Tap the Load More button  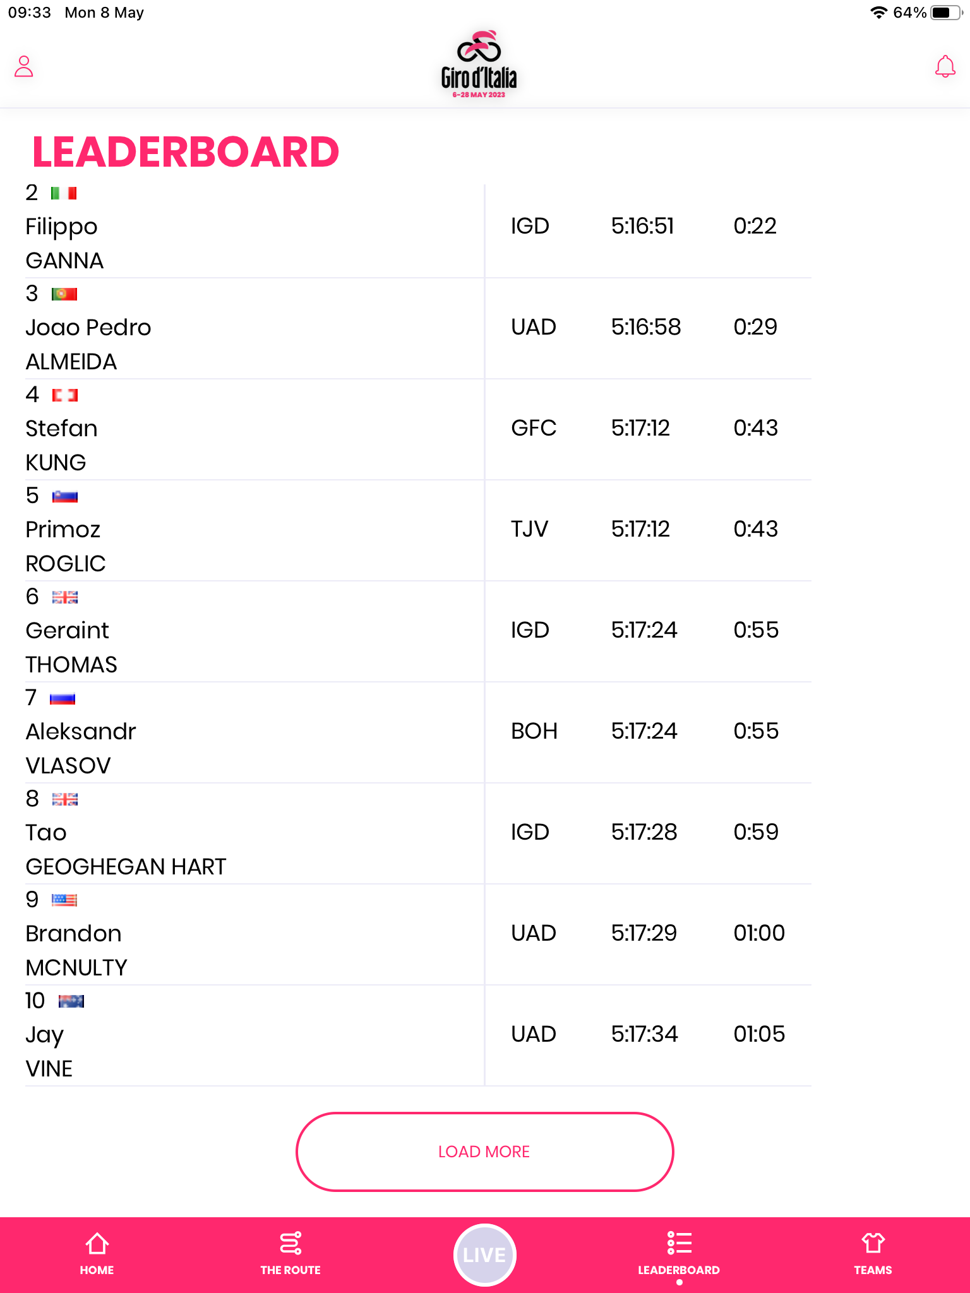(x=484, y=1152)
